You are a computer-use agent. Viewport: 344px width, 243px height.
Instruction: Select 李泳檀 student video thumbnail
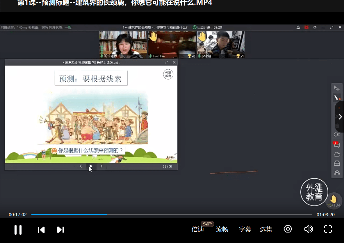point(221,45)
